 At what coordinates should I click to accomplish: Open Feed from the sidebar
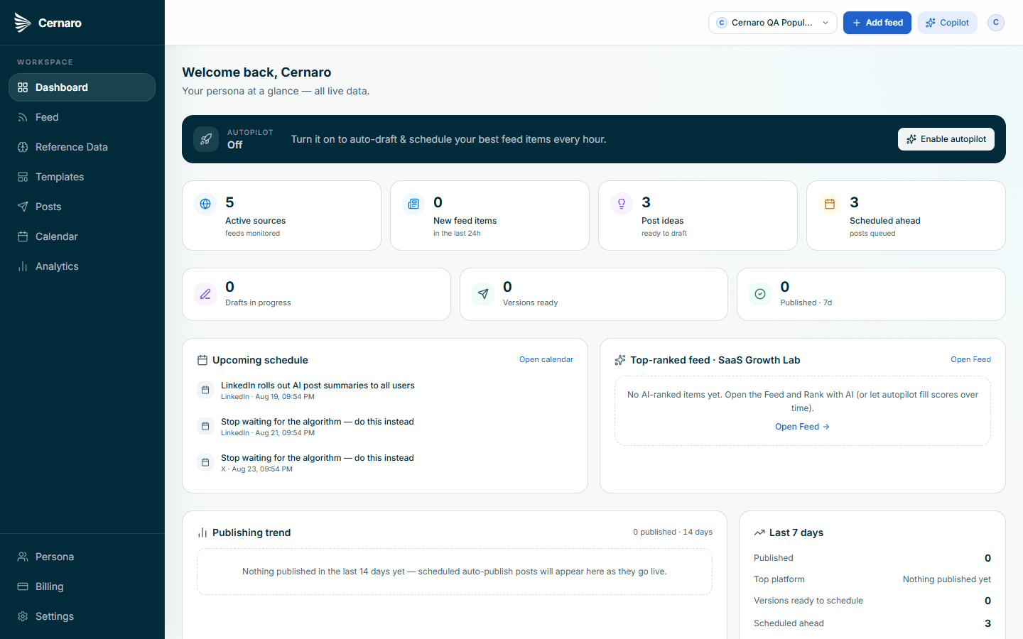click(82, 117)
